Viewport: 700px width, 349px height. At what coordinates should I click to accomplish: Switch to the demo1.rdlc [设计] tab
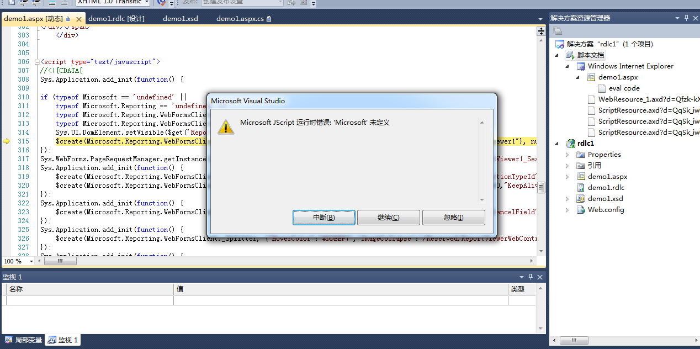tap(116, 18)
